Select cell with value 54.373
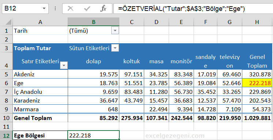This screenshot has width=273, height=140. 257,109
